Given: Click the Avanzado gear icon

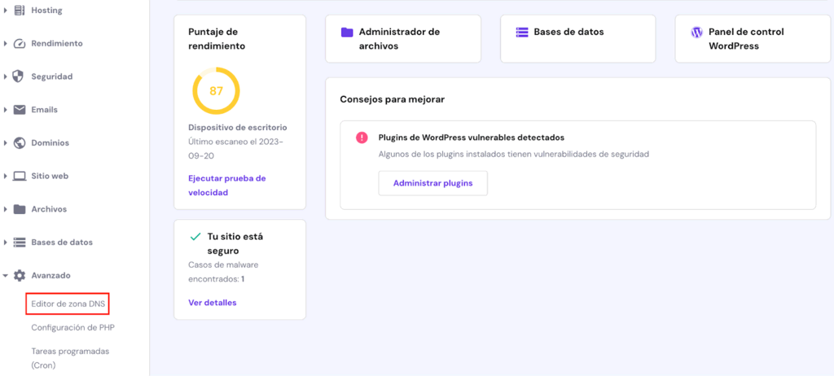Looking at the screenshot, I should [x=20, y=276].
